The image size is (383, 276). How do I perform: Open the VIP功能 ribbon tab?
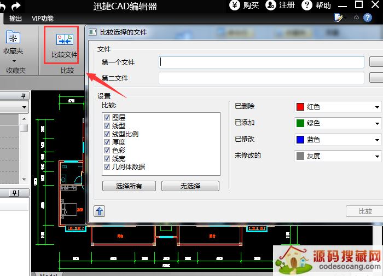pyautogui.click(x=43, y=19)
